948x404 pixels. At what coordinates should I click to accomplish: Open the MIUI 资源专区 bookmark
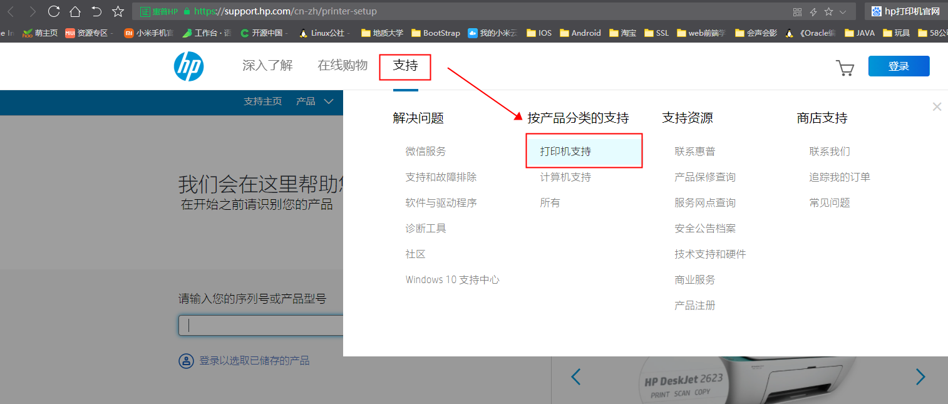click(86, 33)
